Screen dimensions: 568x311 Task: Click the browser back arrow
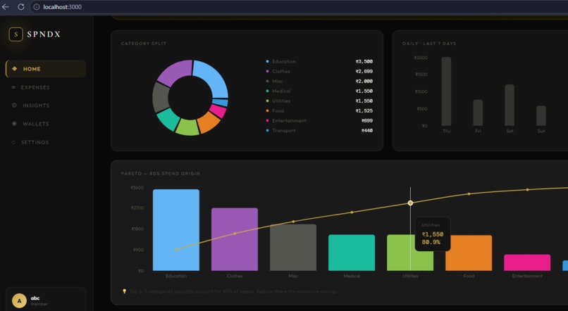click(x=6, y=7)
